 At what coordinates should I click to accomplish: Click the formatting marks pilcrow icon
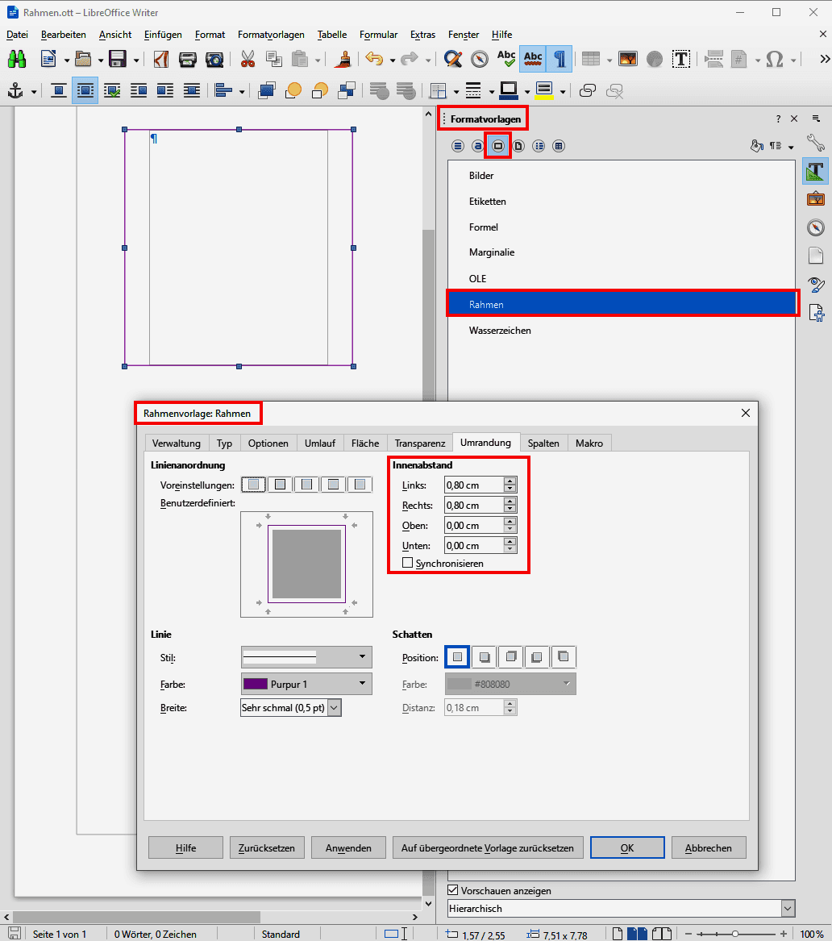559,59
